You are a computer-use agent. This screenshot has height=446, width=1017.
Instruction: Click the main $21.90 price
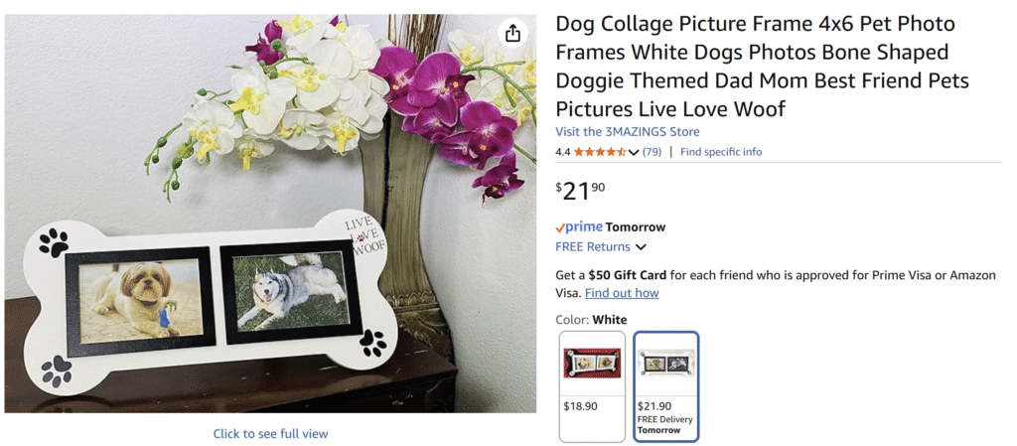[580, 191]
